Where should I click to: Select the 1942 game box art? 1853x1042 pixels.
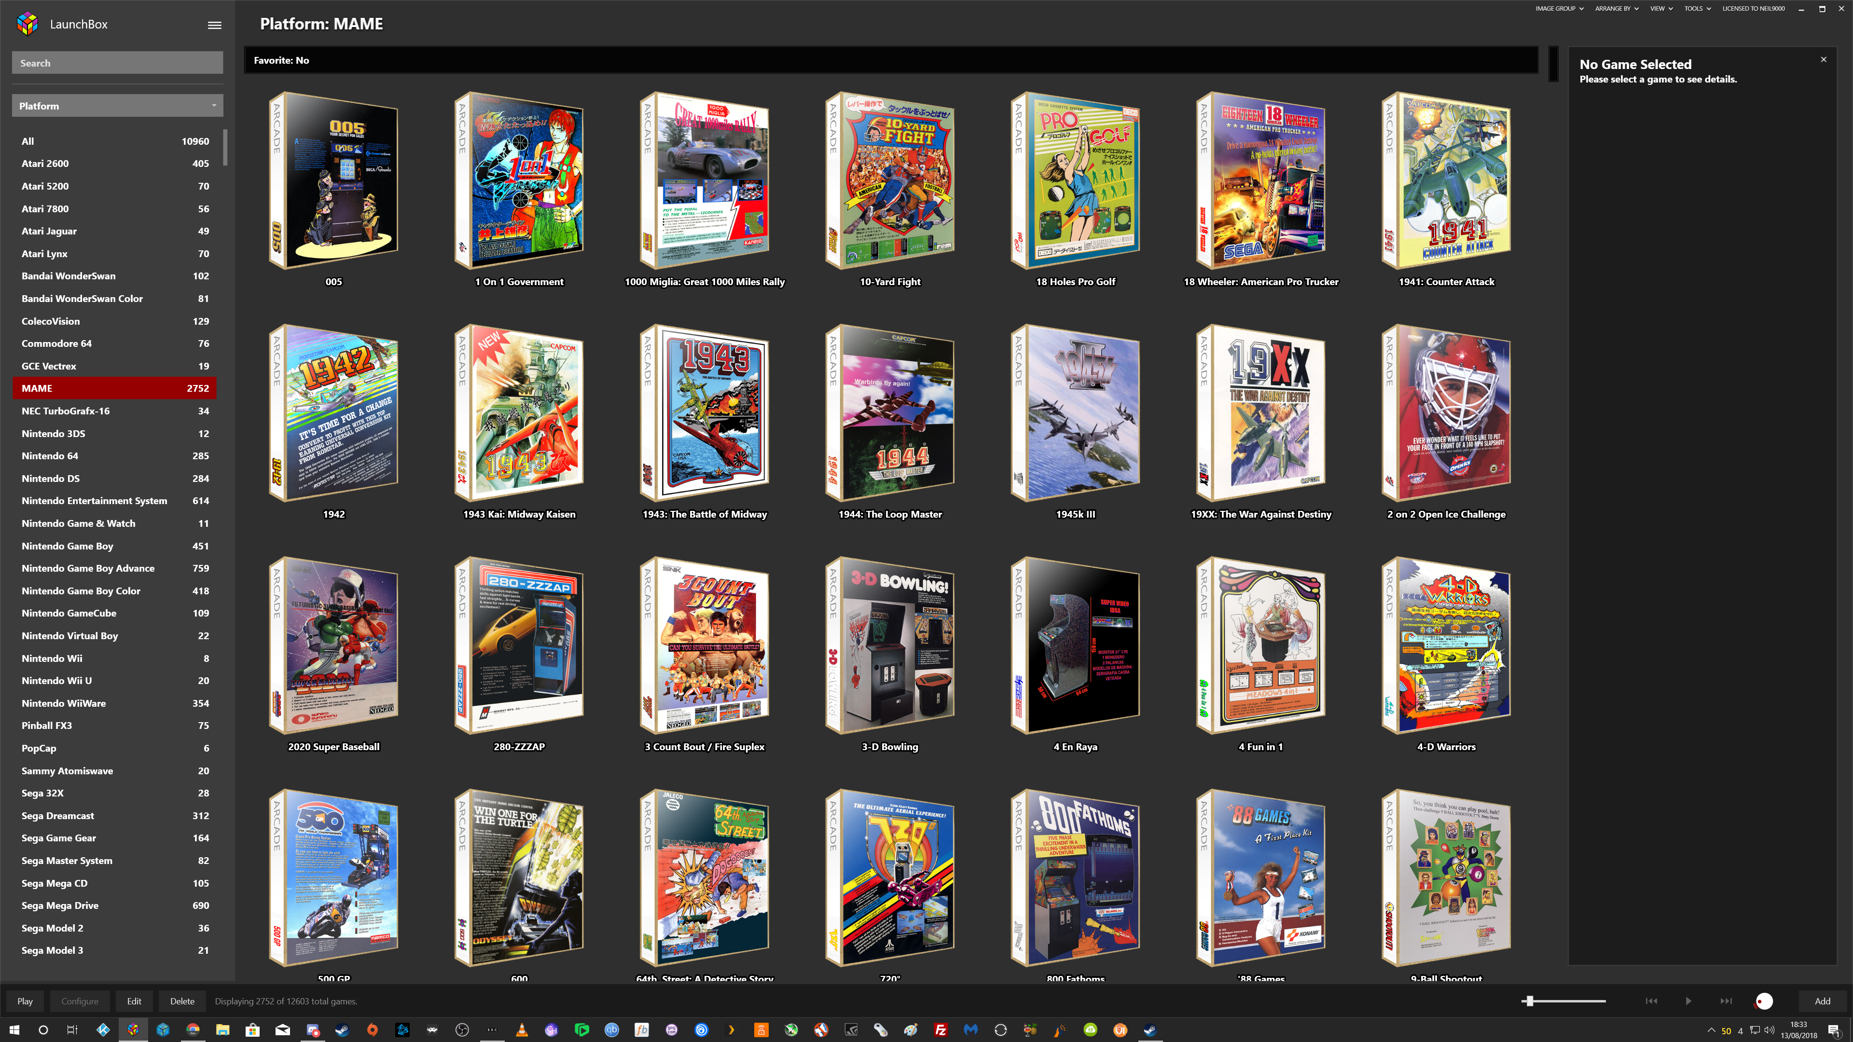point(334,412)
